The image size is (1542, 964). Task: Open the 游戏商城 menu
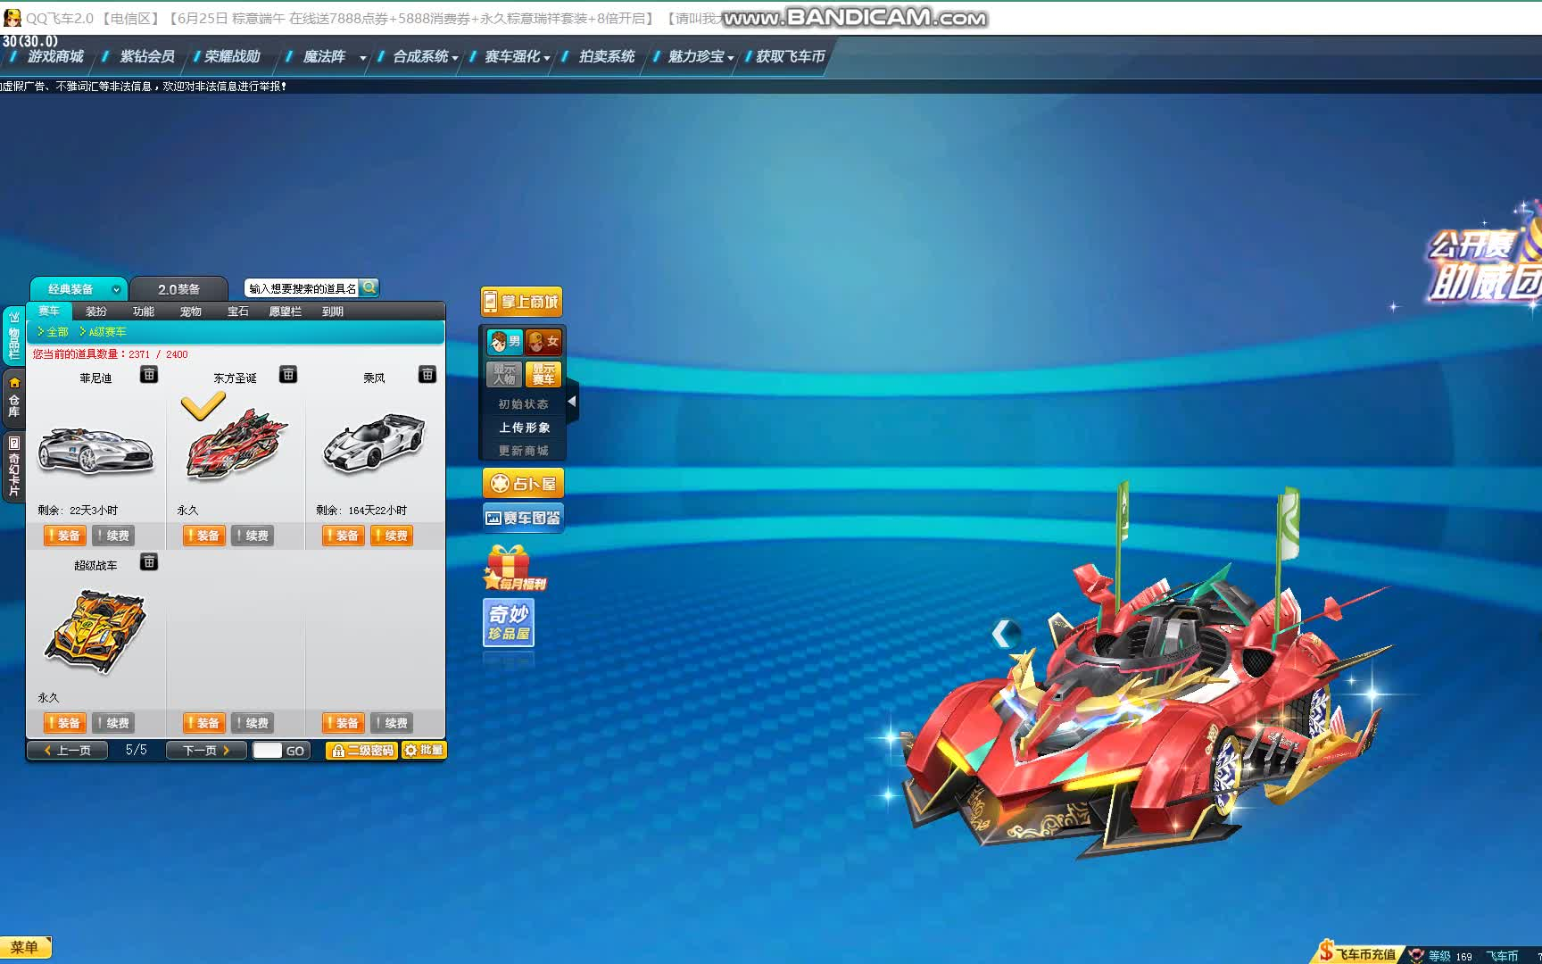pyautogui.click(x=55, y=56)
